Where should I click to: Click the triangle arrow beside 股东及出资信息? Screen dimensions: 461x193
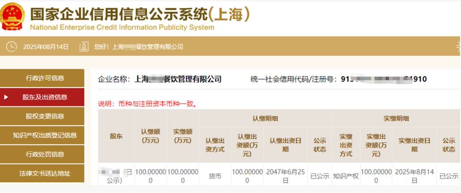point(6,97)
